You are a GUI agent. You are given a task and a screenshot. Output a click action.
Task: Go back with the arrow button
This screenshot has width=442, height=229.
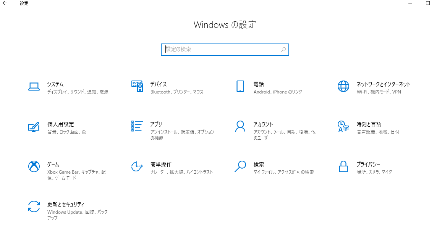[5, 3]
